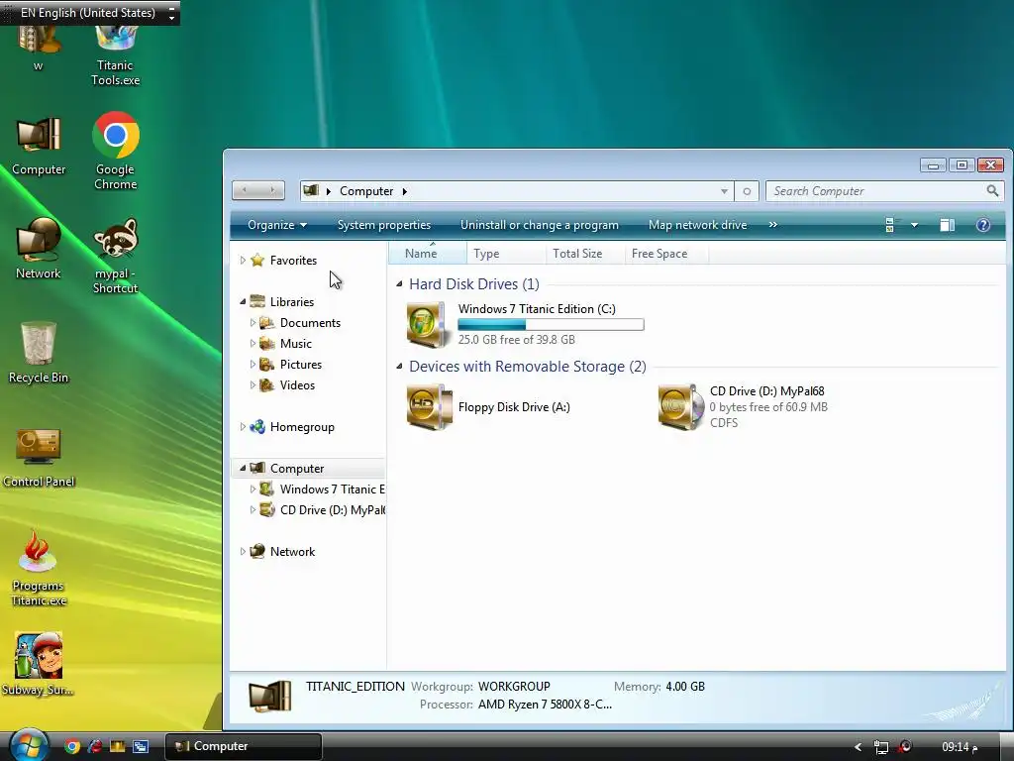Screen dimensions: 1014x761
Task: Click Uninstall or change a program
Action: (x=540, y=225)
